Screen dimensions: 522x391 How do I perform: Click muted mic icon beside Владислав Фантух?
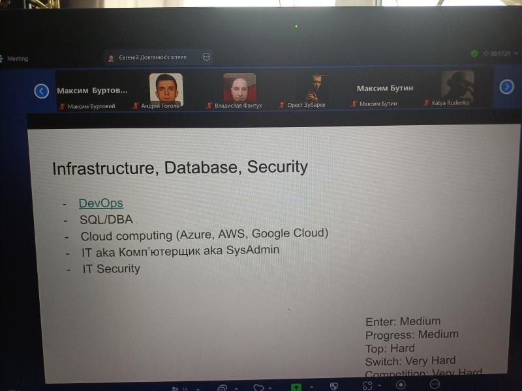pos(209,106)
